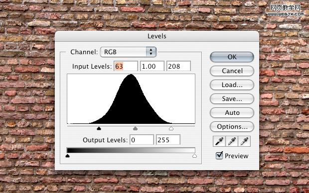Select the black input shadow slider
This screenshot has height=193, width=309.
click(99, 128)
